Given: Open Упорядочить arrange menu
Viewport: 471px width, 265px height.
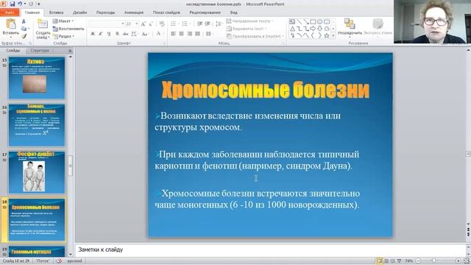Looking at the screenshot, I should coord(350,27).
